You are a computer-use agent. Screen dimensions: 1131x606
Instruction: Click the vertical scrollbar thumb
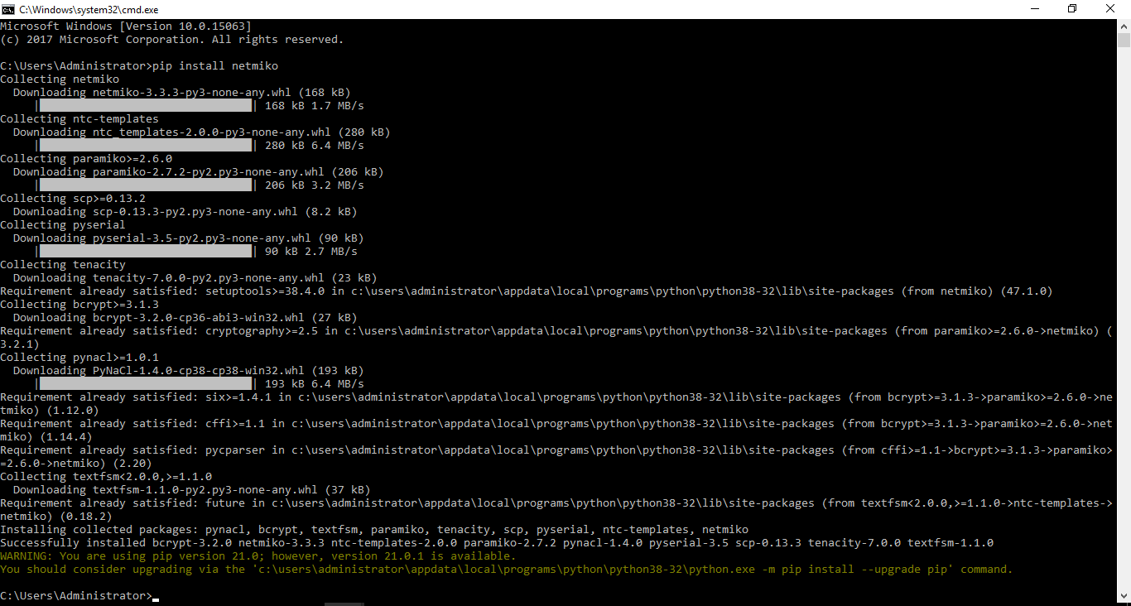pos(1124,41)
